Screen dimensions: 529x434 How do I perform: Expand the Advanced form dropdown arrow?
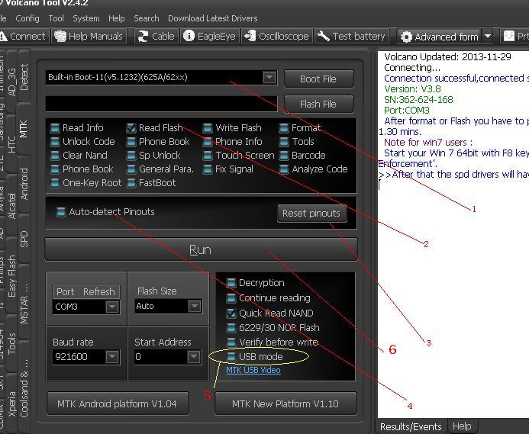(488, 36)
